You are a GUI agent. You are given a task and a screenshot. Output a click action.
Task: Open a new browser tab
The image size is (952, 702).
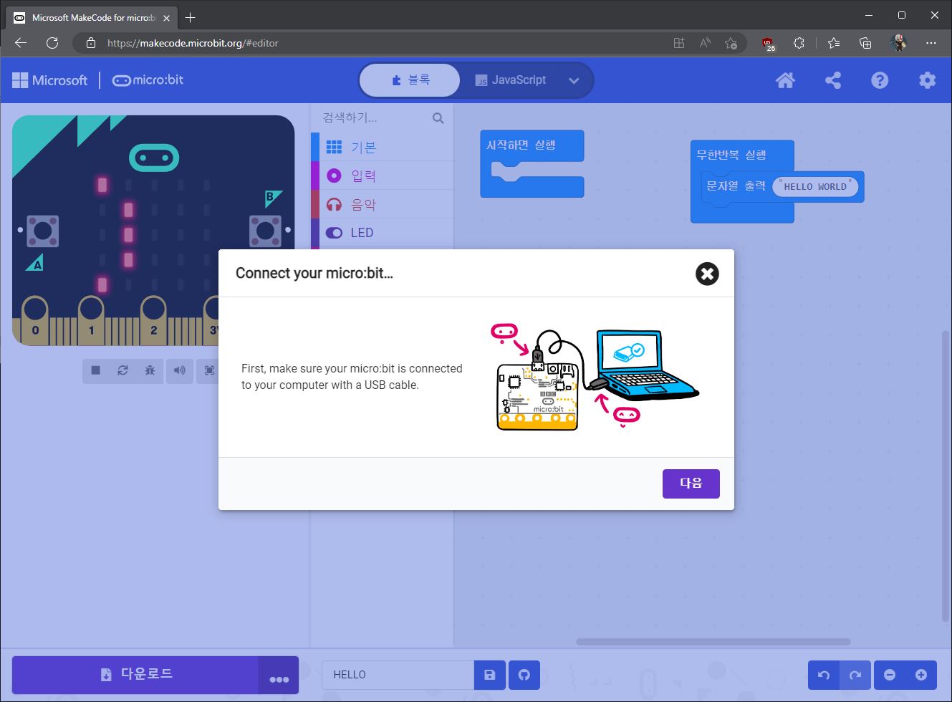tap(191, 18)
